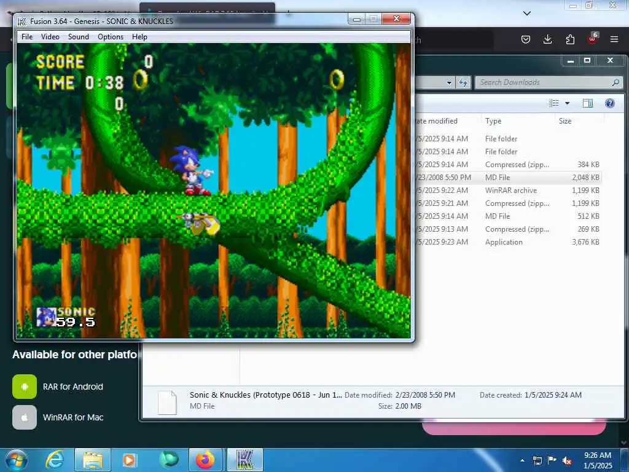This screenshot has height=472, width=629.
Task: Click the Date modified value 2/23/2008 5:50 PM
Action: (x=425, y=395)
